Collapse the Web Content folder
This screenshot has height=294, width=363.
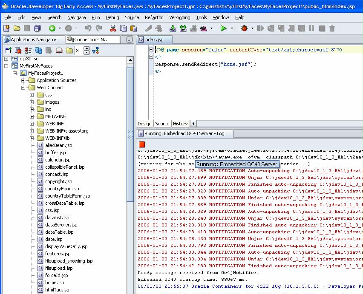click(x=24, y=88)
